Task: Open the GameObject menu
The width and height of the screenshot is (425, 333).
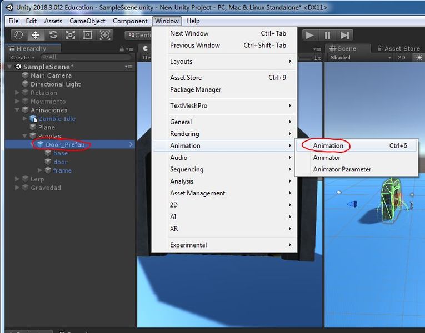Action: click(x=87, y=21)
